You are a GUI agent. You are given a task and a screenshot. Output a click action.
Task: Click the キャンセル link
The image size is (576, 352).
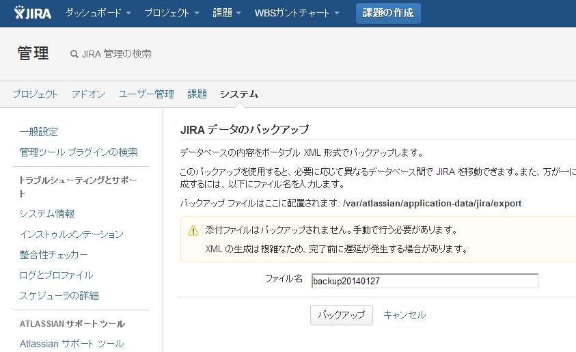(404, 315)
